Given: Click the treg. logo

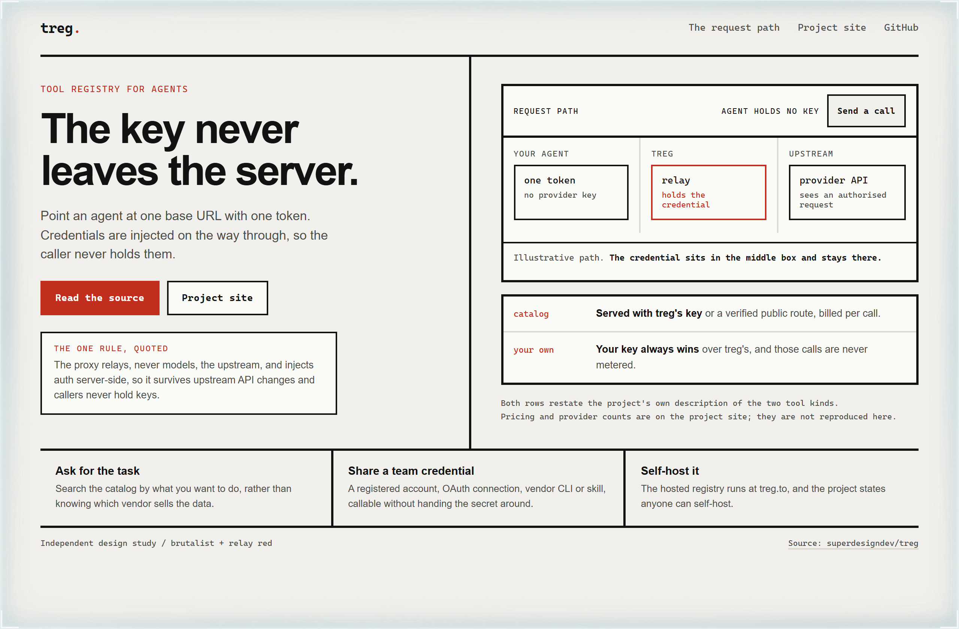Looking at the screenshot, I should click(x=60, y=28).
